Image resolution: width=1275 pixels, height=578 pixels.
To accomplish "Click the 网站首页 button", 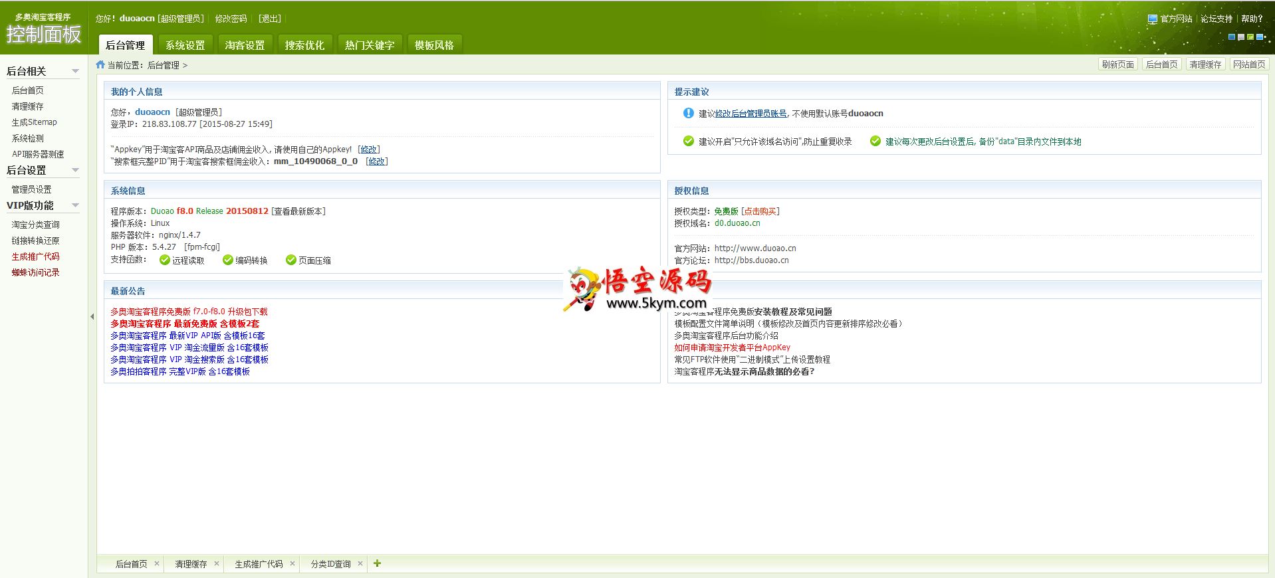I will (x=1250, y=64).
